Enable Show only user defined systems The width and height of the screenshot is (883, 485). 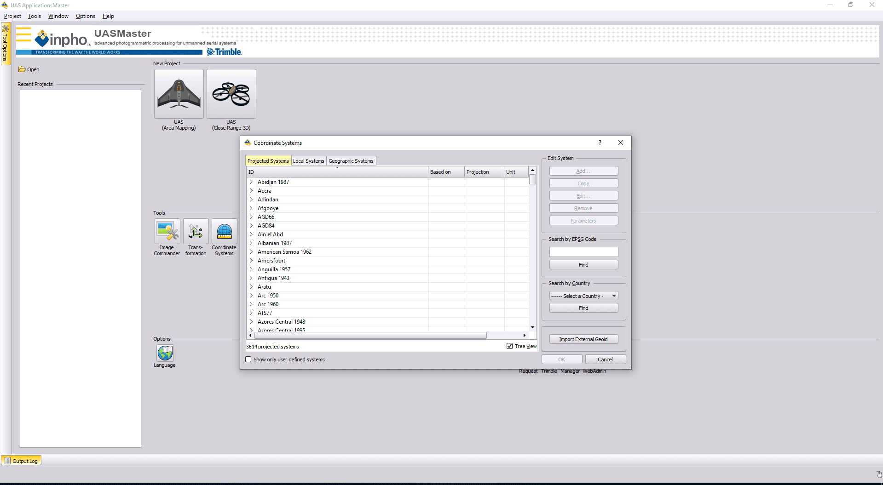tap(248, 359)
